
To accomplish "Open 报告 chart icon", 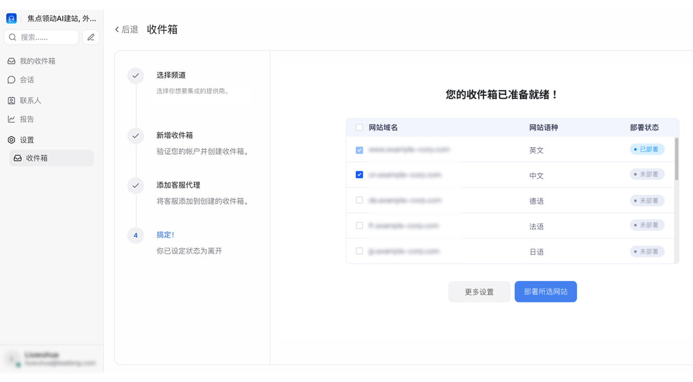I will pos(12,119).
